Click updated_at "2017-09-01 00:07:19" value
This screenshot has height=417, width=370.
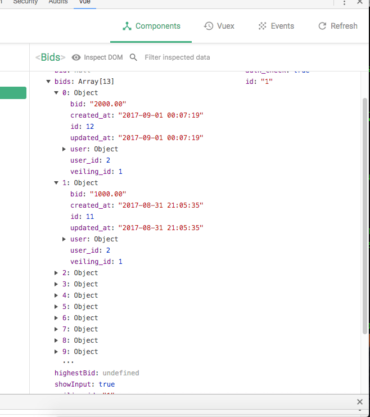tap(161, 138)
